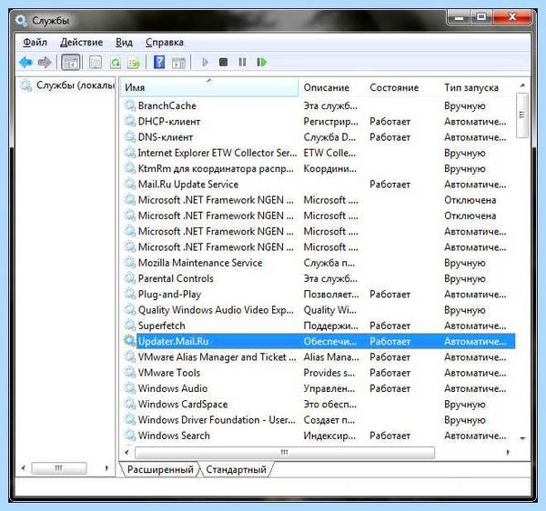Select the BranchCache service
546x511 pixels.
click(319, 105)
